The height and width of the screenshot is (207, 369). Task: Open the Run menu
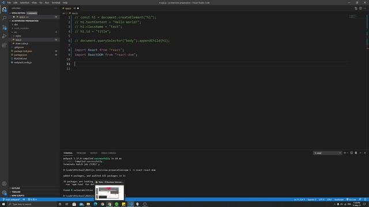coord(47,2)
